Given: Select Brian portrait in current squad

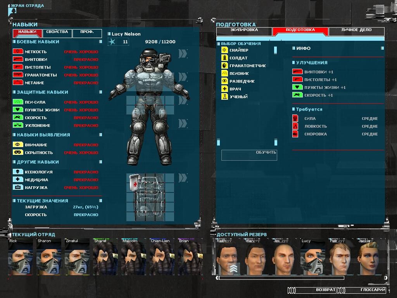Looking at the screenshot, I should (x=190, y=256).
